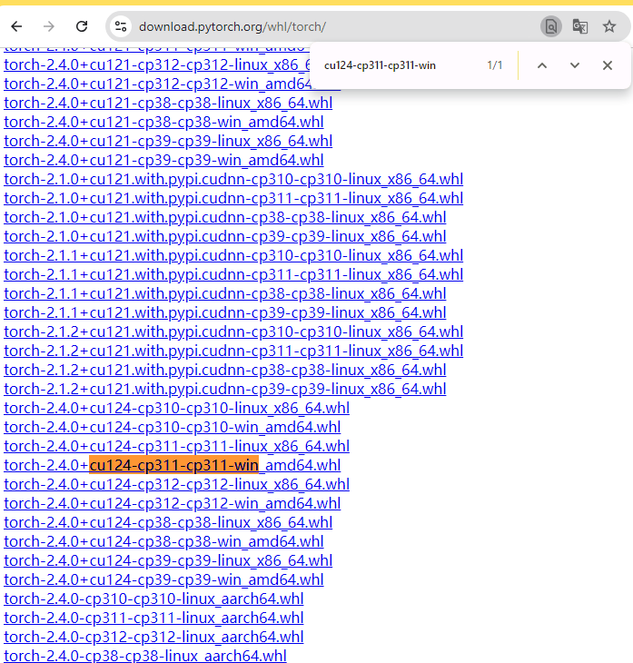Download torch-2.4.0+cu124-cp311-cp311-linux_x86_64.whl
This screenshot has height=663, width=633.
click(x=177, y=446)
